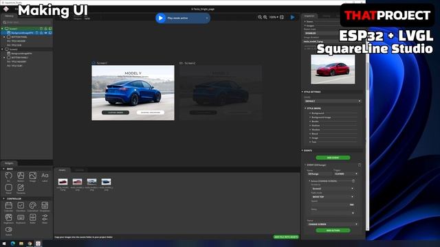440x247 pixels.
Task: Switch to the Widgets tab
Action: 9,163
